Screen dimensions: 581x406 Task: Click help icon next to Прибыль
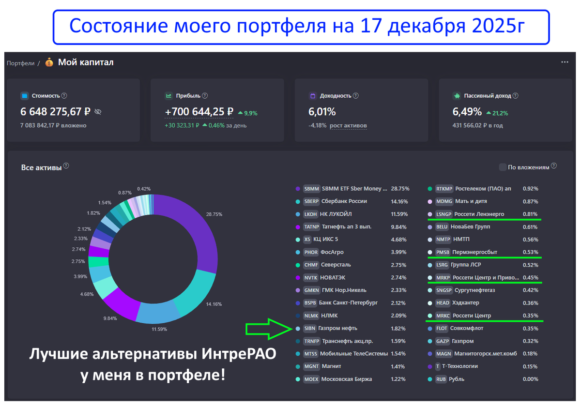pos(205,96)
